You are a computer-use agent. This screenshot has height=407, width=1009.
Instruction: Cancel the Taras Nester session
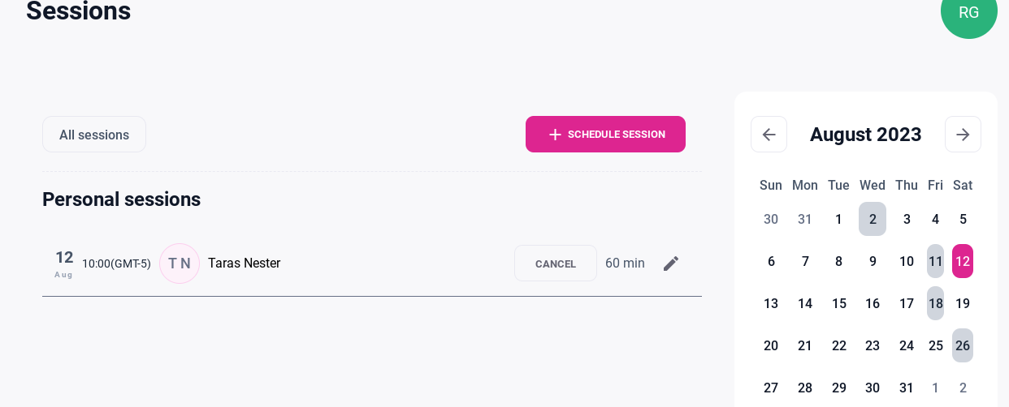pos(556,263)
